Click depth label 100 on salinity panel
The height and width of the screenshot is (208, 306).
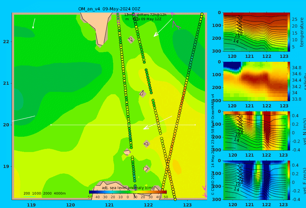[217, 75]
